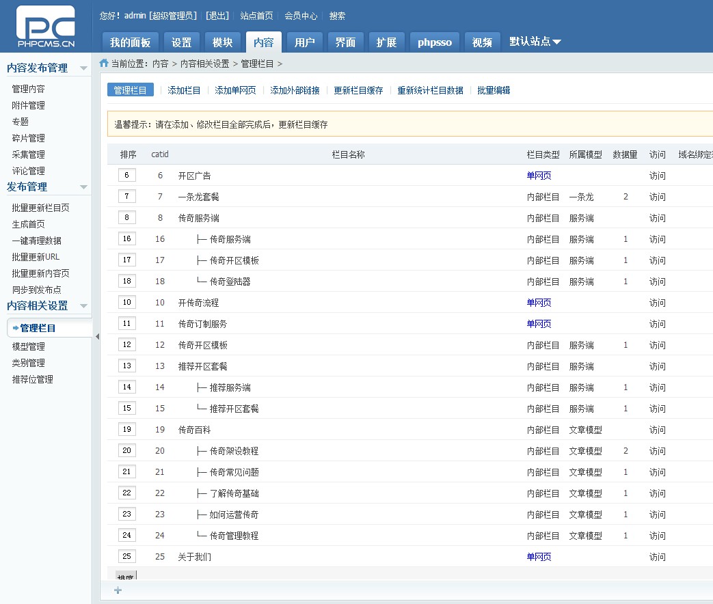Open 批量更新URL in sidebar

(36, 257)
